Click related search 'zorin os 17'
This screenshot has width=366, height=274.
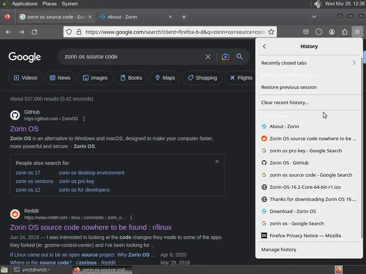point(28,173)
